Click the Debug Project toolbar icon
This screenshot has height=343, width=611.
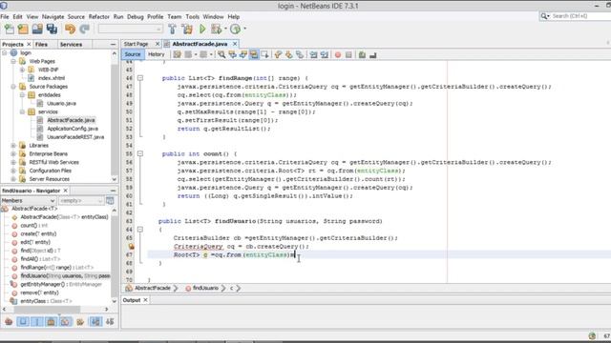[216, 29]
